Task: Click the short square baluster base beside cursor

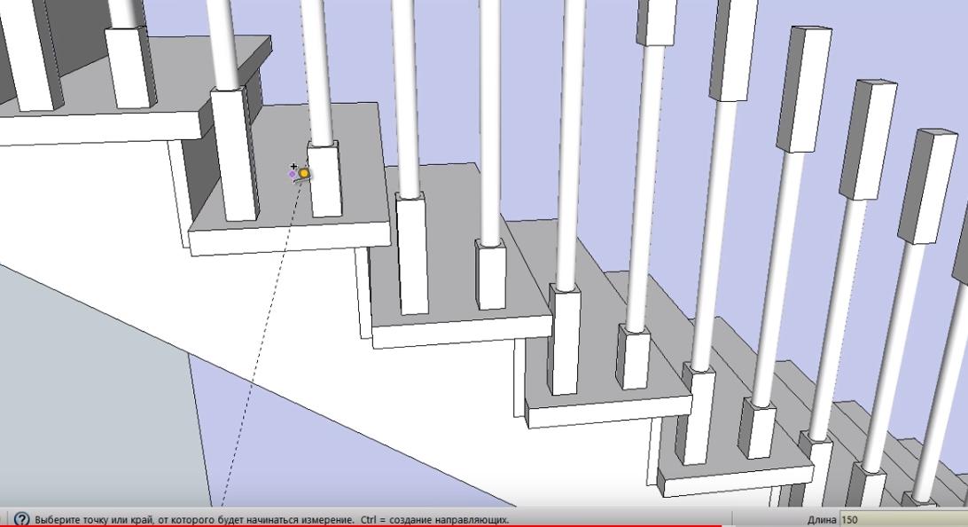Action: click(326, 180)
